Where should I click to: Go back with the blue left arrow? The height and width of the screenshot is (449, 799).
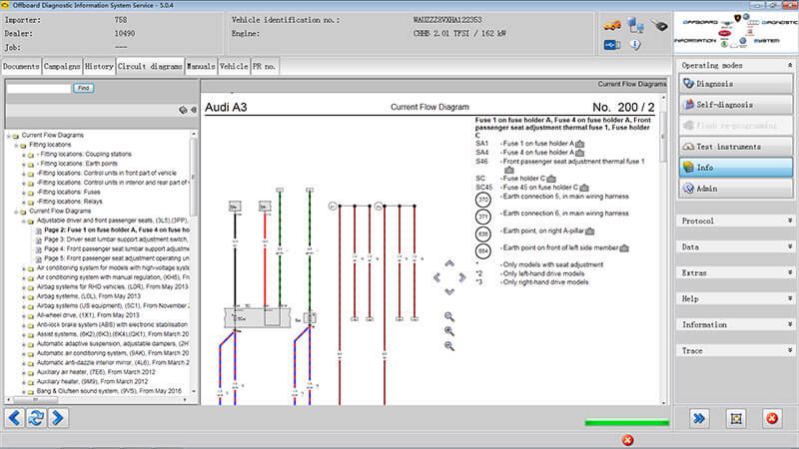coord(14,418)
